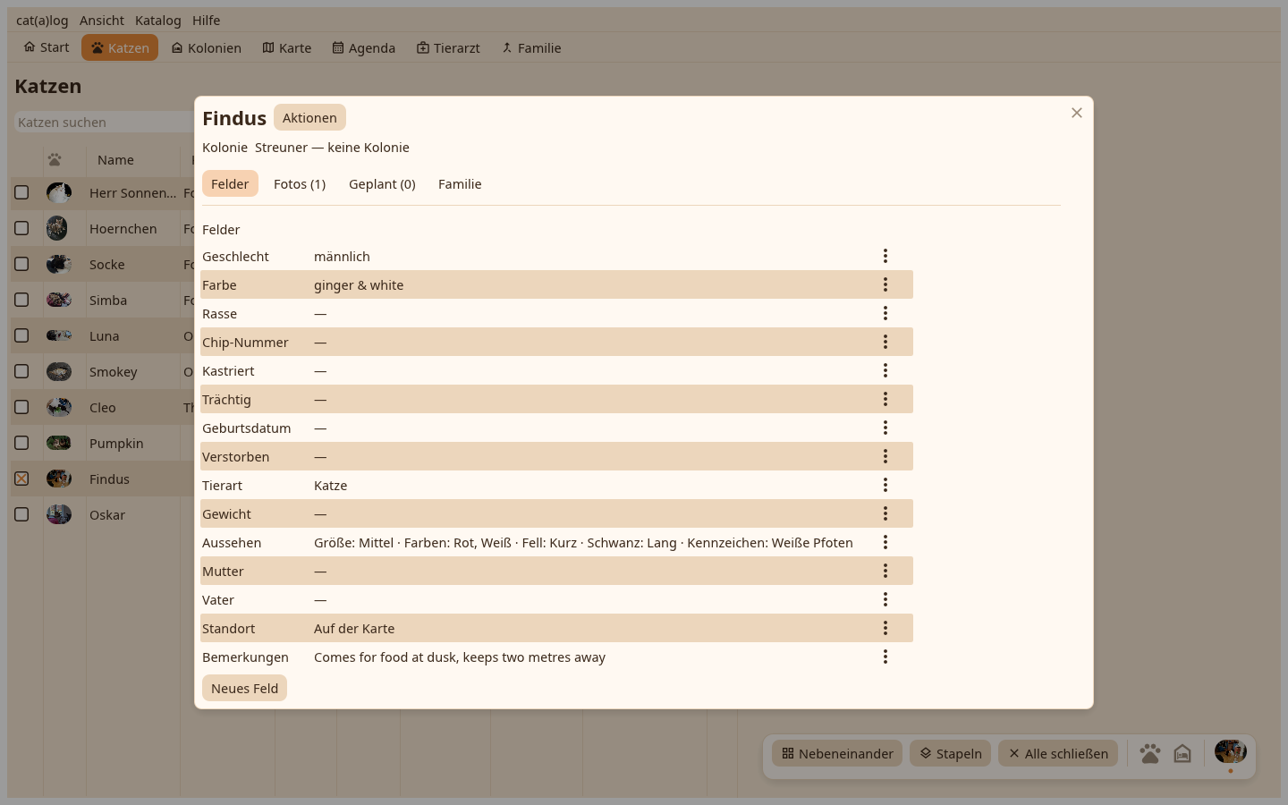Go to the Karte section
Viewport: 1288px width, 805px height.
287,47
